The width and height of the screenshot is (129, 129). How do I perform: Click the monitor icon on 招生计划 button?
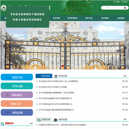tap(8, 77)
